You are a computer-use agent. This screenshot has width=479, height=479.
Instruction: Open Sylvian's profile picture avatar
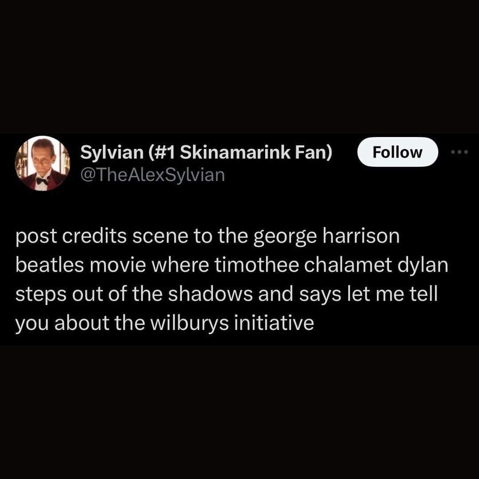tap(43, 163)
